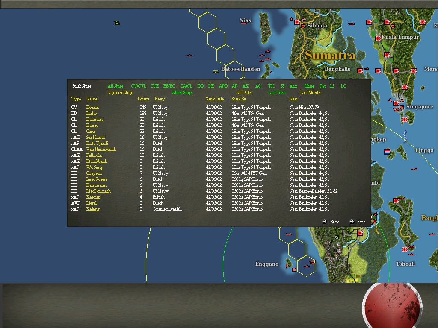The image size is (438, 328).
Task: Select the Japanese base flag near Toboali
Action: [x=405, y=249]
